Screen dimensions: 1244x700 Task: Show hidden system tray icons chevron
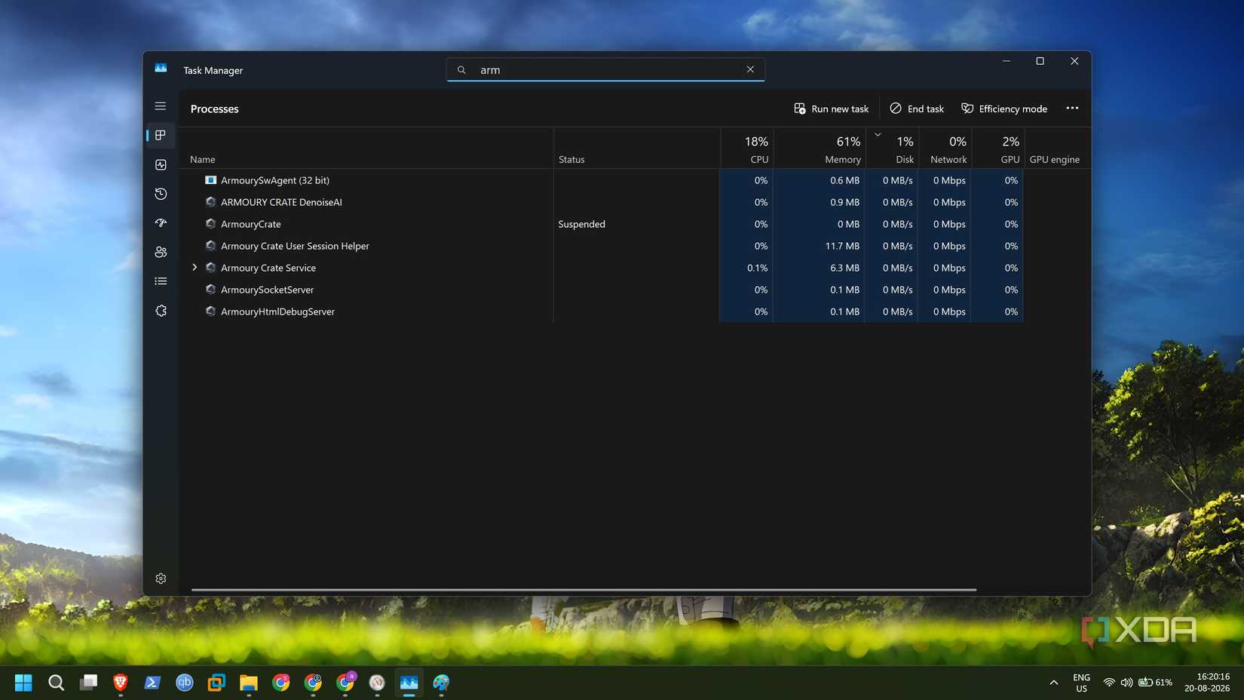pos(1053,683)
